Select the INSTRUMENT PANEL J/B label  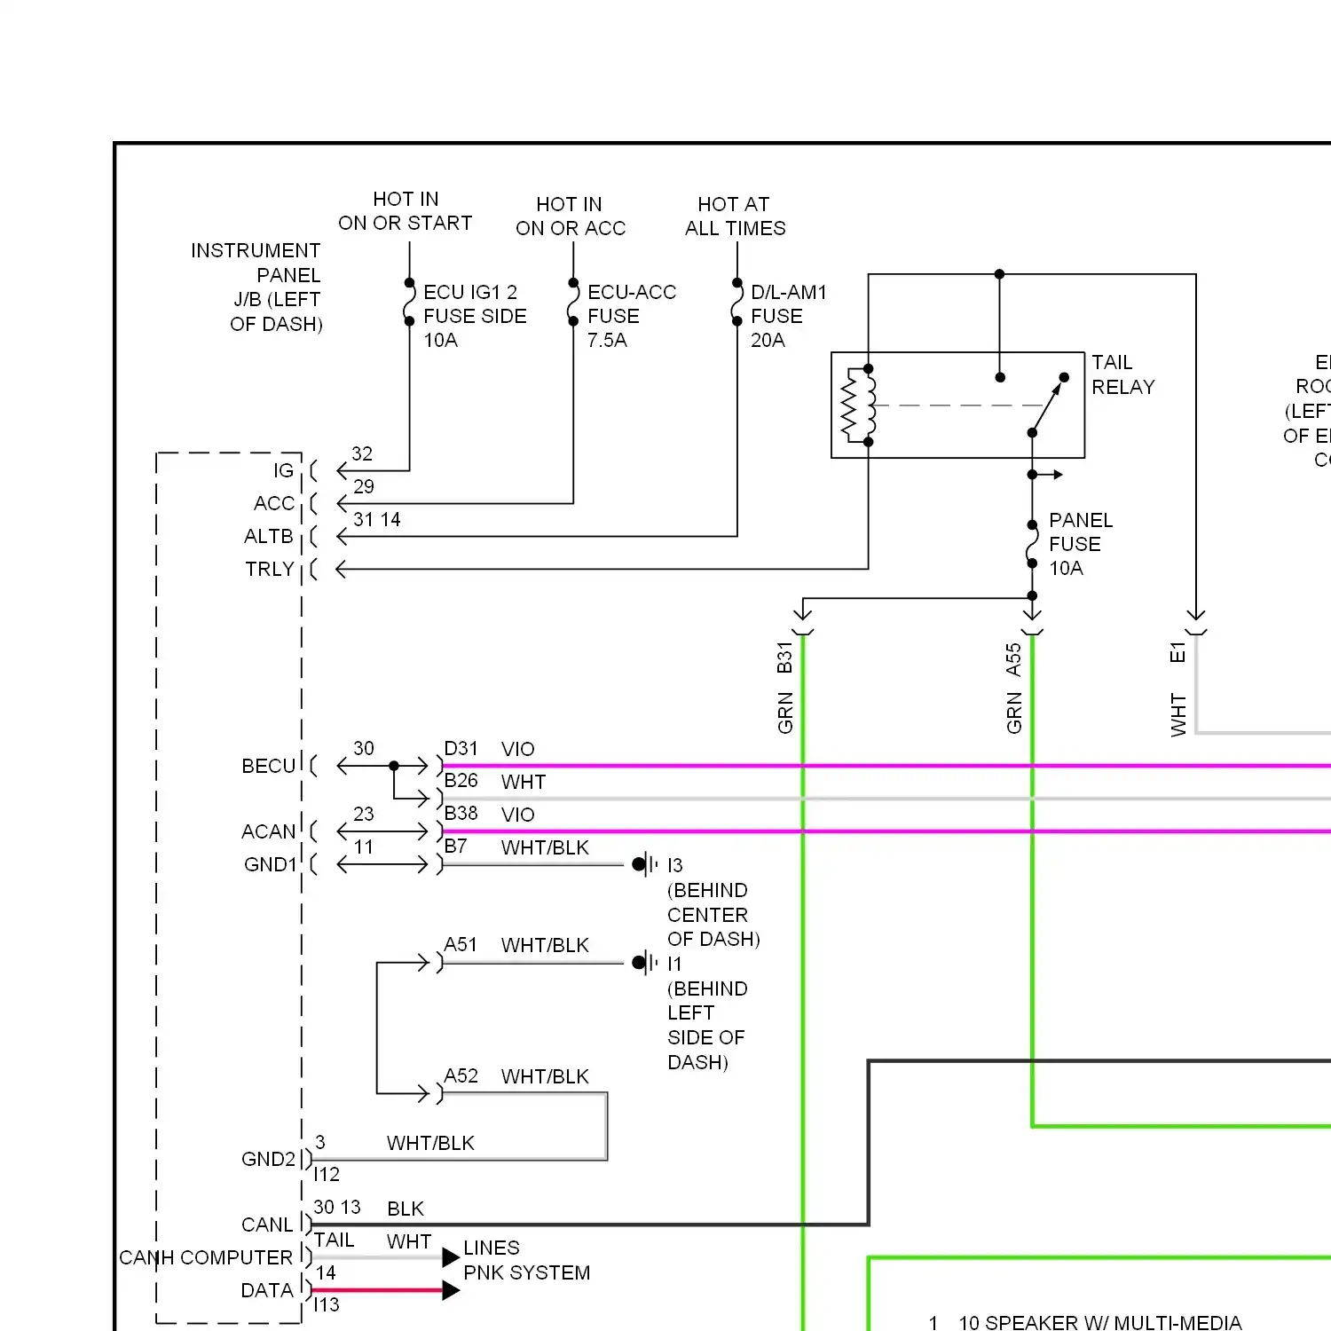pyautogui.click(x=256, y=287)
